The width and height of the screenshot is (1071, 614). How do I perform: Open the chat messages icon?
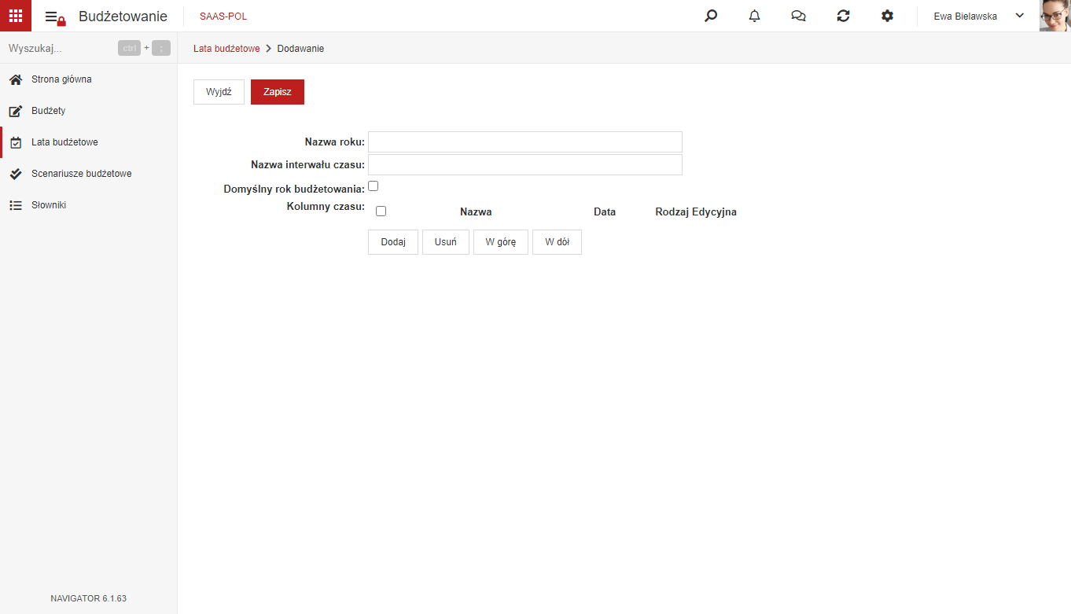[799, 16]
